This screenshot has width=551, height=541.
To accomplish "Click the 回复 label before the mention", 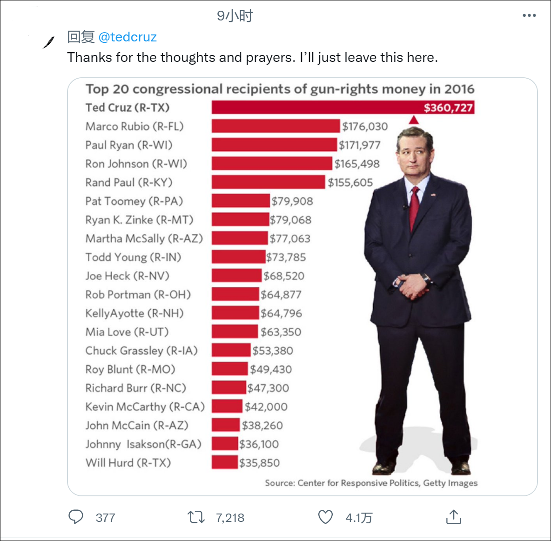I will [81, 37].
